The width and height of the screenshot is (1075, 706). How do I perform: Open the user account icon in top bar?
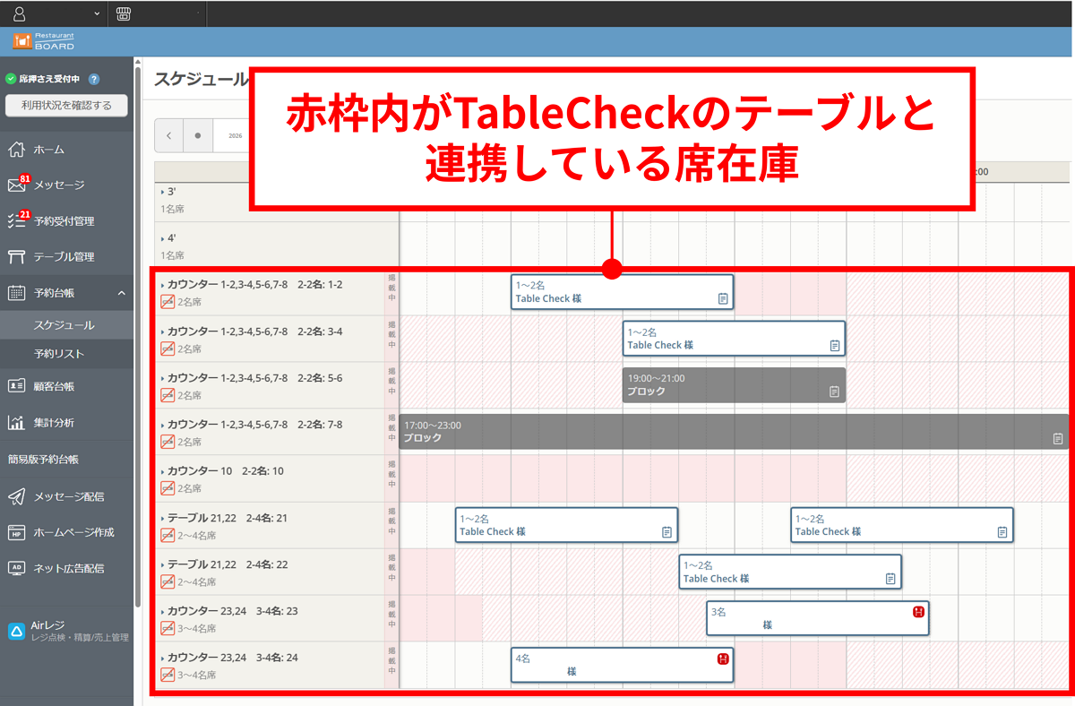tap(20, 13)
